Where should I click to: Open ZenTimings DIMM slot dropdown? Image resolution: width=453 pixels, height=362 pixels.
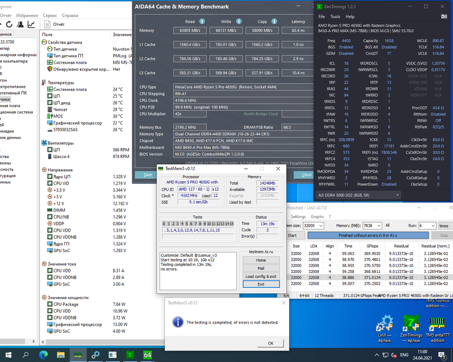(x=358, y=195)
